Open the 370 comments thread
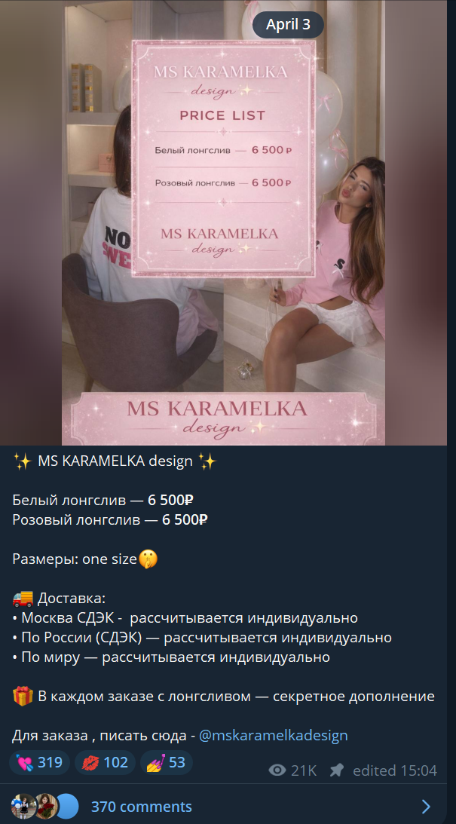Viewport: 456px width, 824px height. [141, 807]
